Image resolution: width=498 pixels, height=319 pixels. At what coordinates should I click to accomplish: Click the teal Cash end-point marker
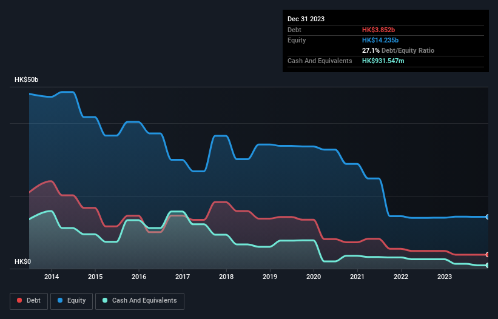488,265
